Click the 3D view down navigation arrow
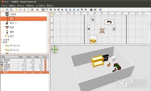 [55, 52]
